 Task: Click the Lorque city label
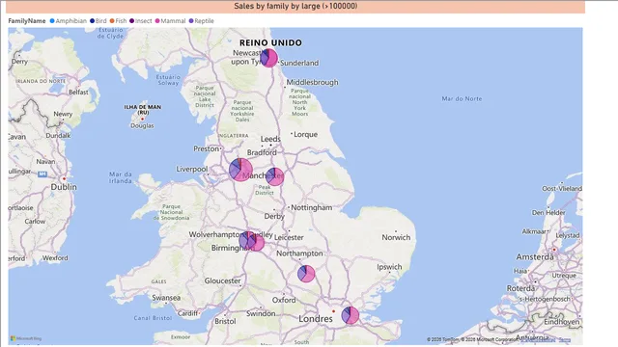click(305, 134)
